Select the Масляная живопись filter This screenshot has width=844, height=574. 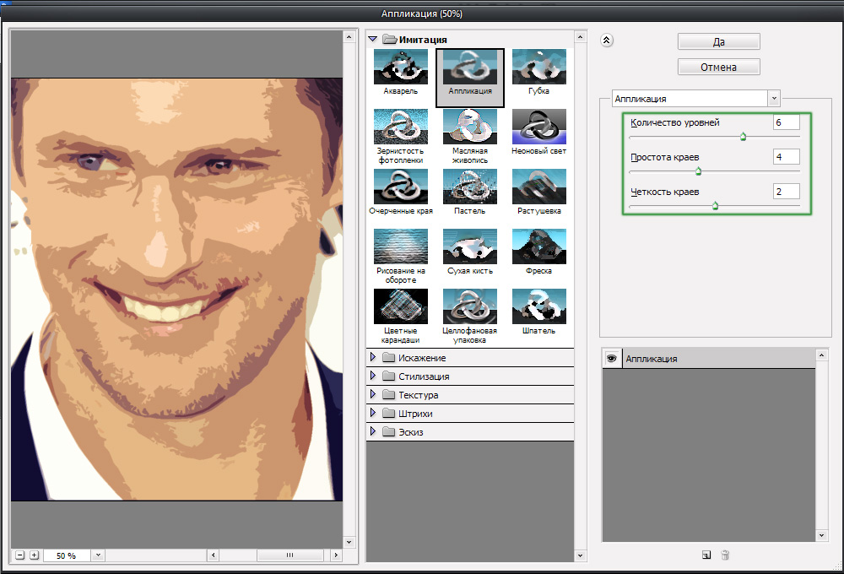pyautogui.click(x=470, y=127)
